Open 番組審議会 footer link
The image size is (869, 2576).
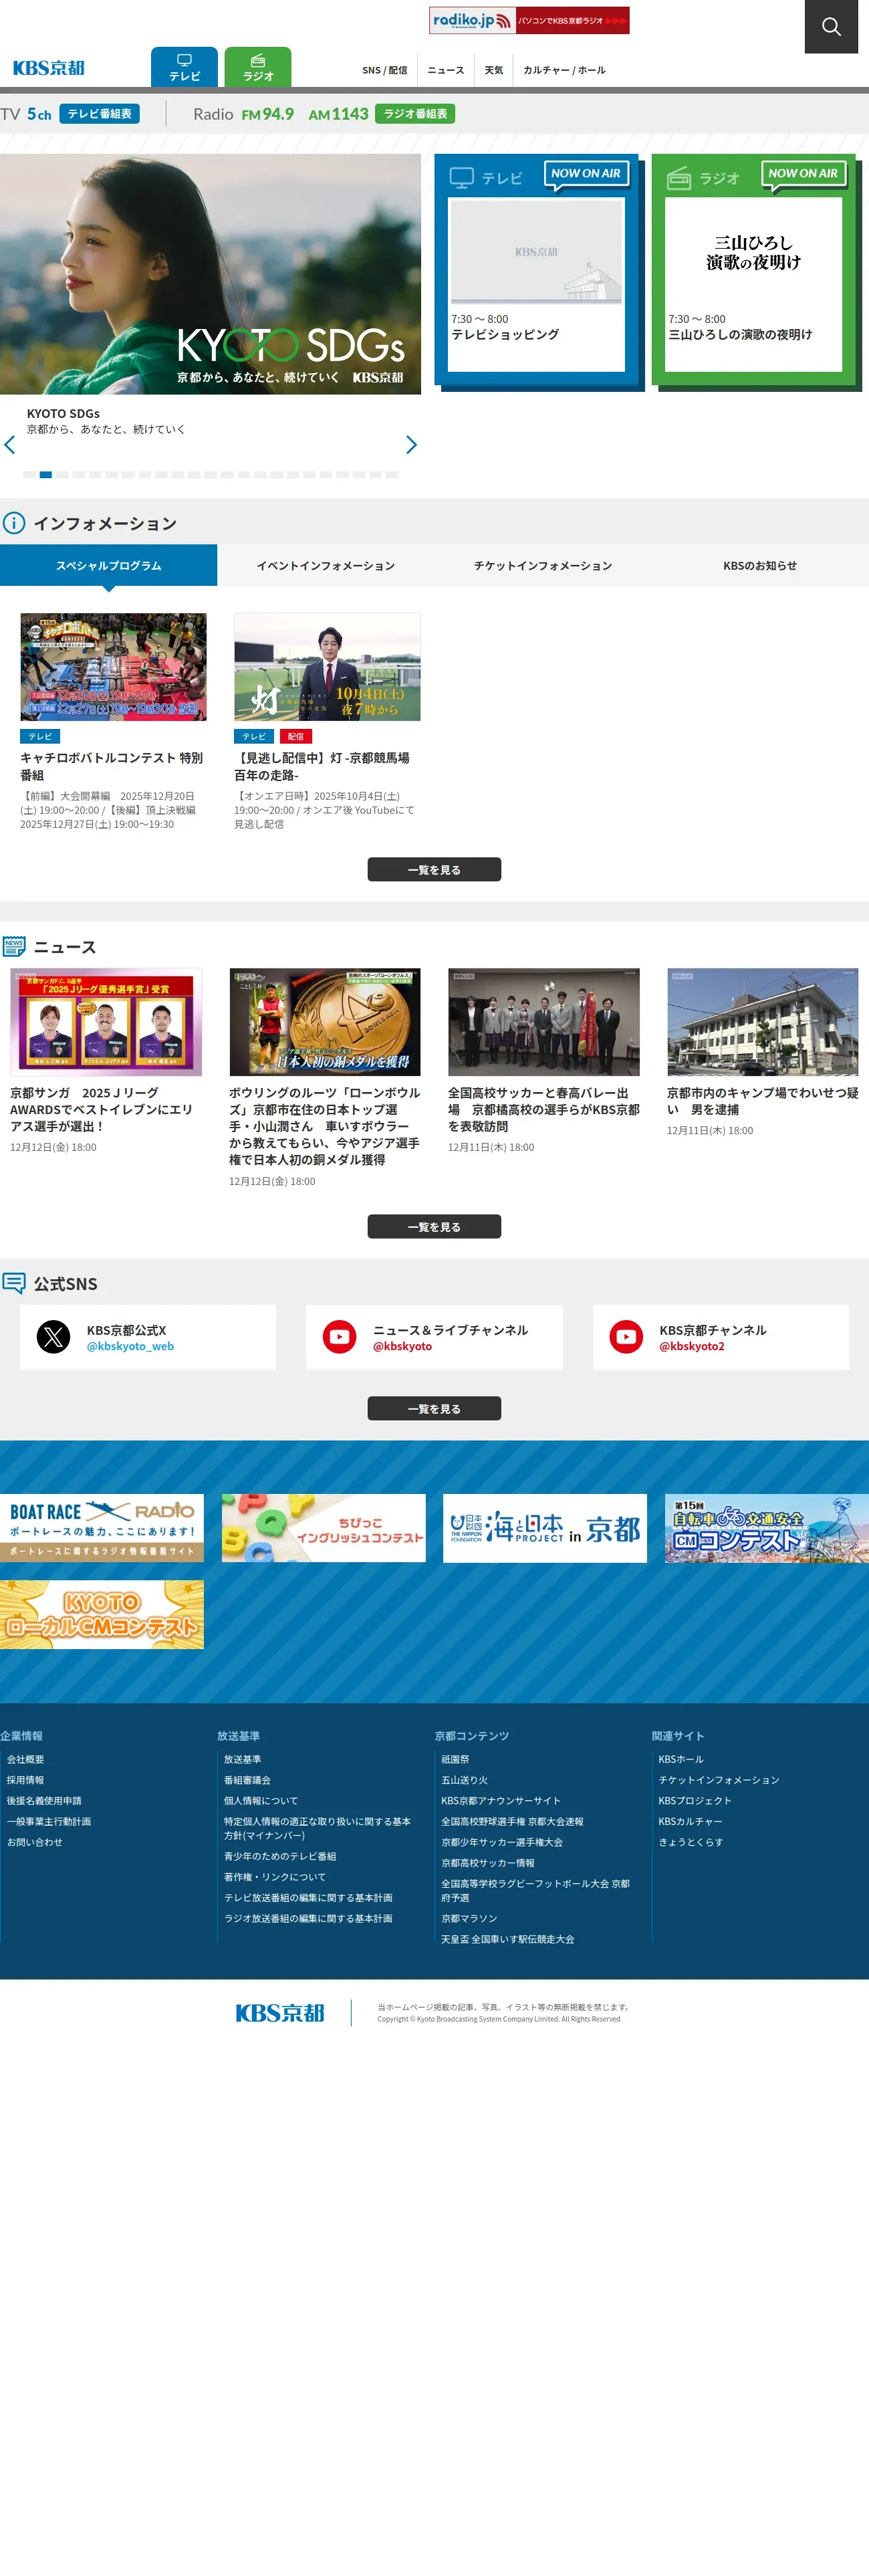(x=247, y=1781)
